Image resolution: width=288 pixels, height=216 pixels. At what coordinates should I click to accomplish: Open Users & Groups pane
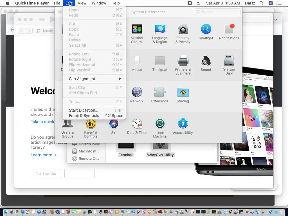[x=67, y=129]
